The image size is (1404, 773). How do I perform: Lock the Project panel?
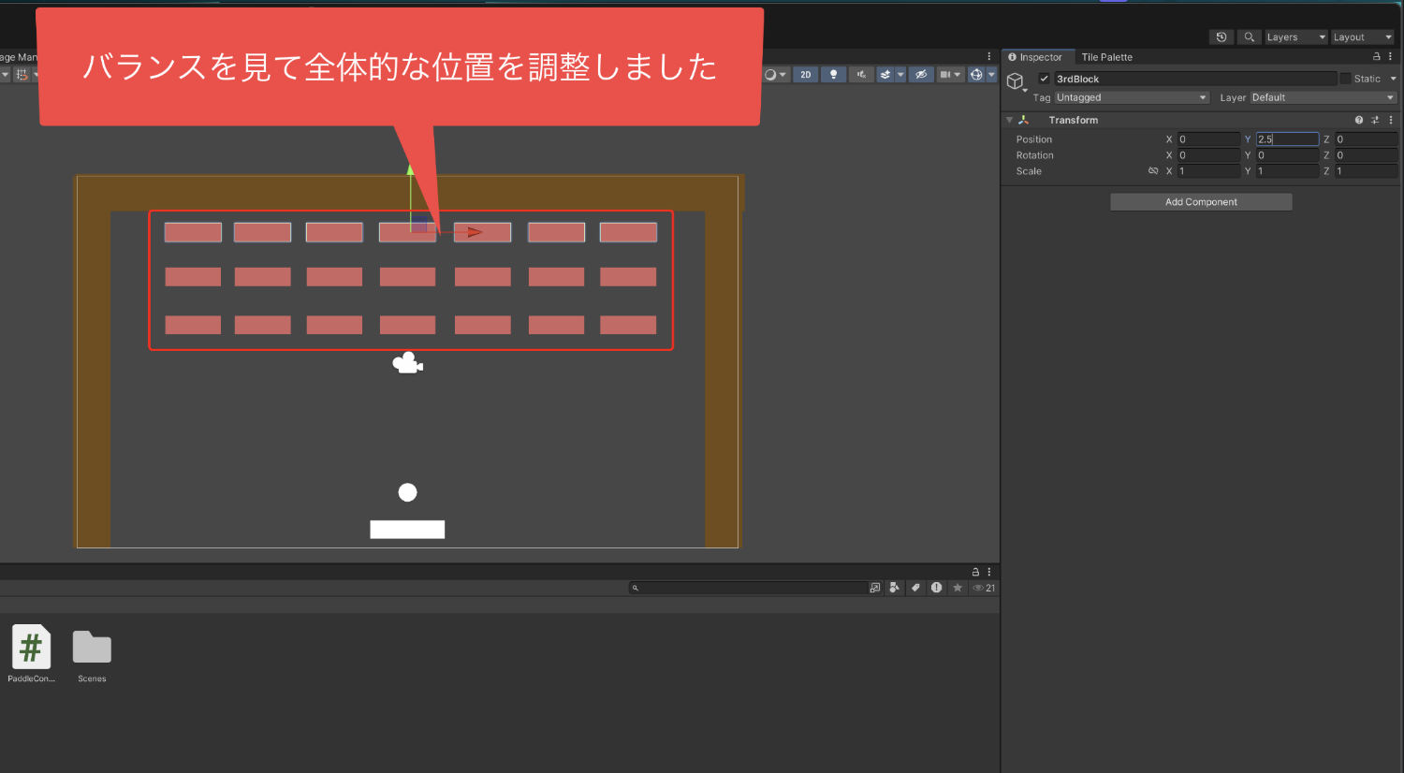coord(975,572)
